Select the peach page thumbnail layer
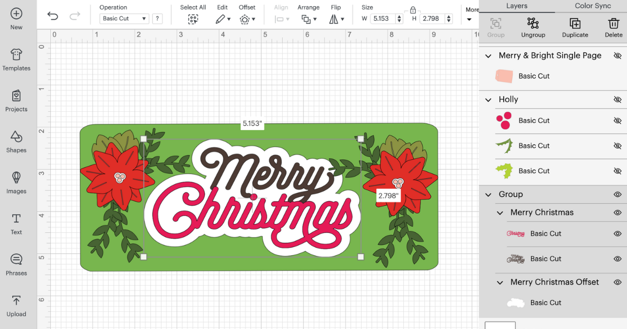This screenshot has width=627, height=329. (x=504, y=76)
